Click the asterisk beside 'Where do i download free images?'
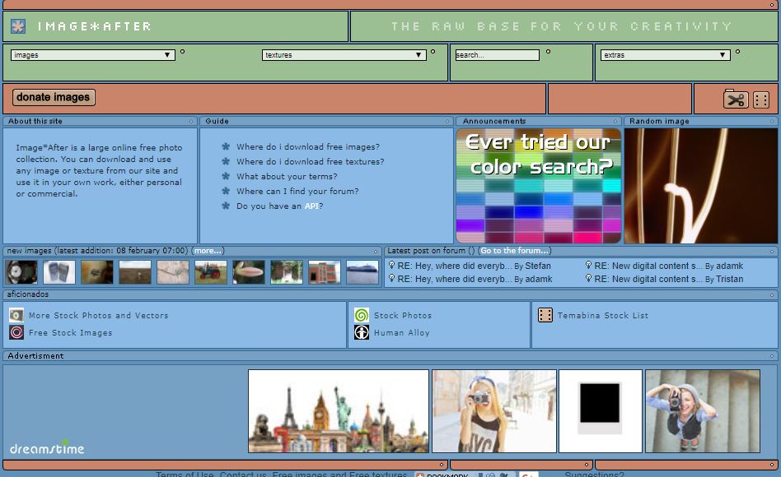The height and width of the screenshot is (477, 781). tap(226, 146)
